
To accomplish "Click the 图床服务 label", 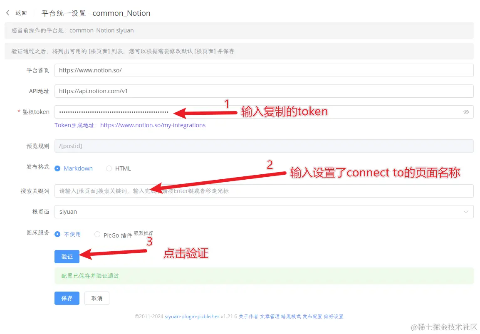I will (x=38, y=233).
